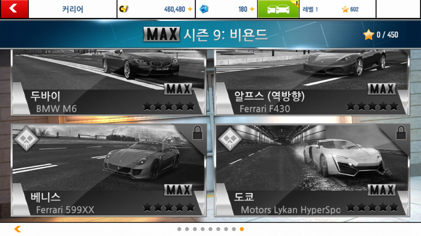
Task: Select the active orange ninth page dot
Action: coord(242,229)
